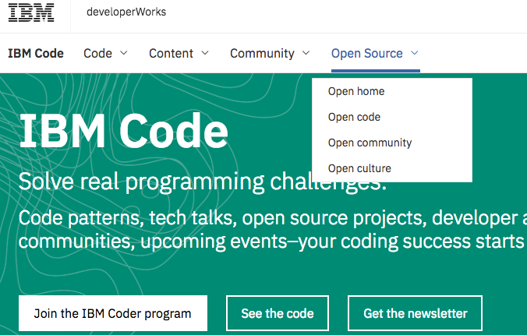The width and height of the screenshot is (527, 335).
Task: Choose Open culture menu entry
Action: (359, 168)
